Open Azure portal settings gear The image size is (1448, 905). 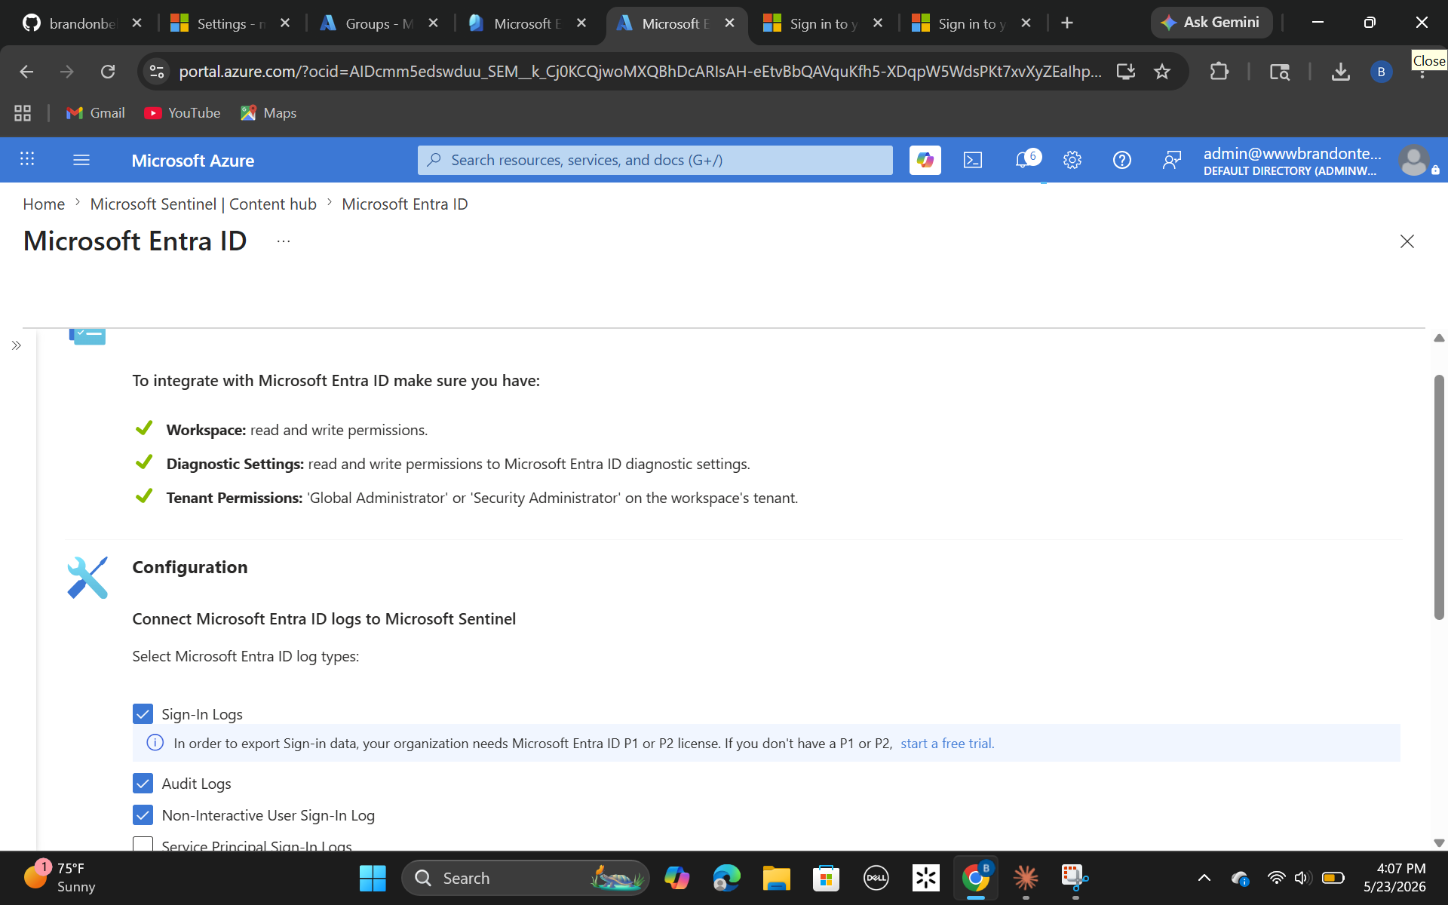click(1072, 160)
